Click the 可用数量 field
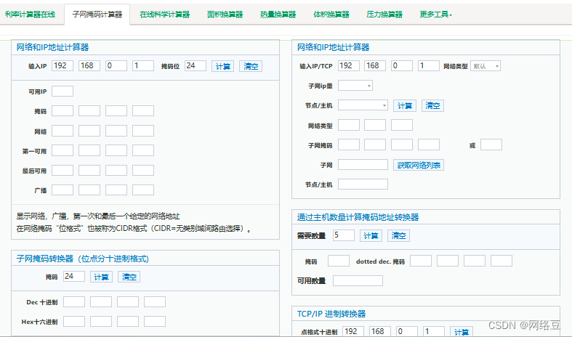The height and width of the screenshot is (337, 572). point(357,280)
